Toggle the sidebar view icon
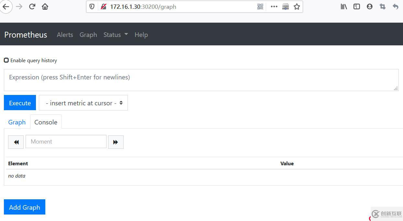This screenshot has width=403, height=221. point(357,6)
